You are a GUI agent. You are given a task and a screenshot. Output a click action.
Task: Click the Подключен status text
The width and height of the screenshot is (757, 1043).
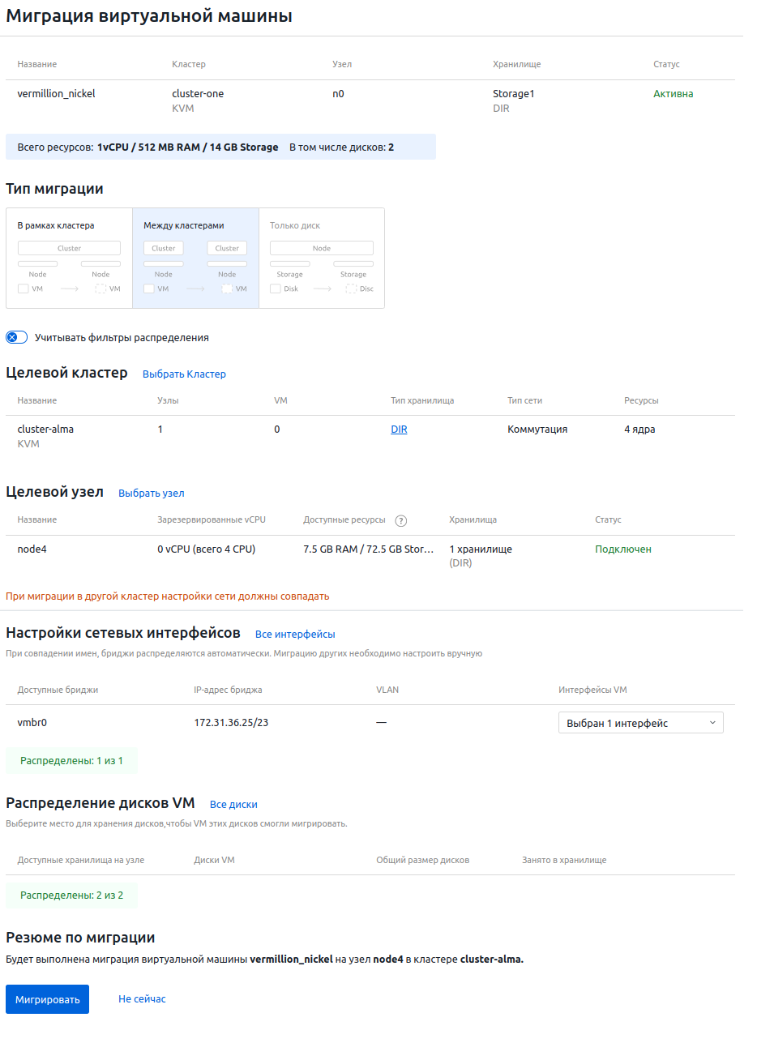tap(623, 549)
